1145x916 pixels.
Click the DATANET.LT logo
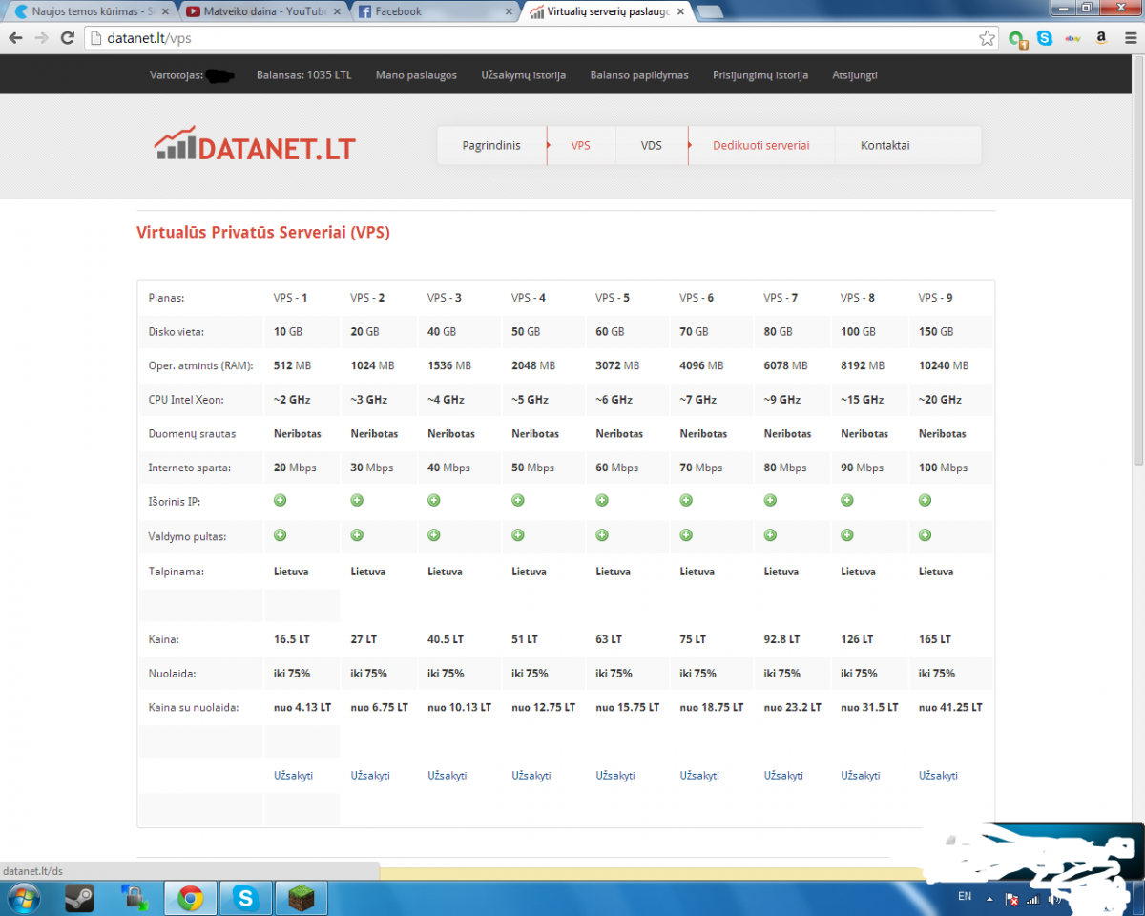click(x=255, y=144)
